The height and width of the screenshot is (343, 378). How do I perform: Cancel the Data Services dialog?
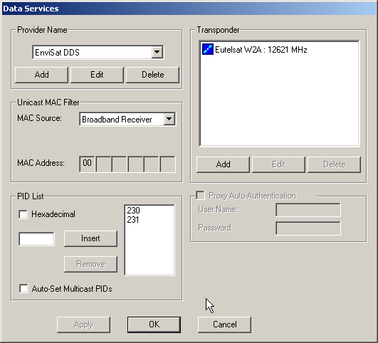(x=224, y=324)
